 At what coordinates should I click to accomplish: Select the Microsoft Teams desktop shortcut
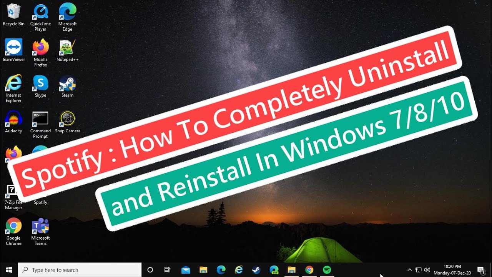click(x=40, y=232)
